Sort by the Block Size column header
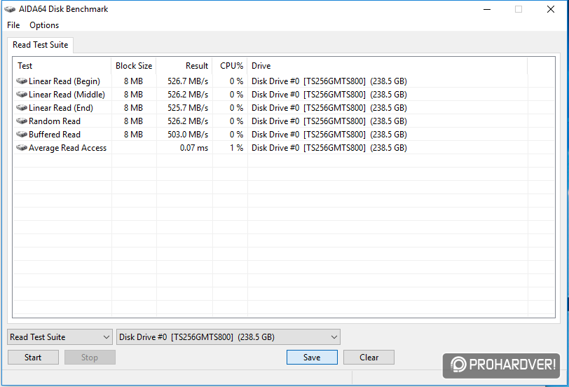The image size is (569, 387). point(134,66)
